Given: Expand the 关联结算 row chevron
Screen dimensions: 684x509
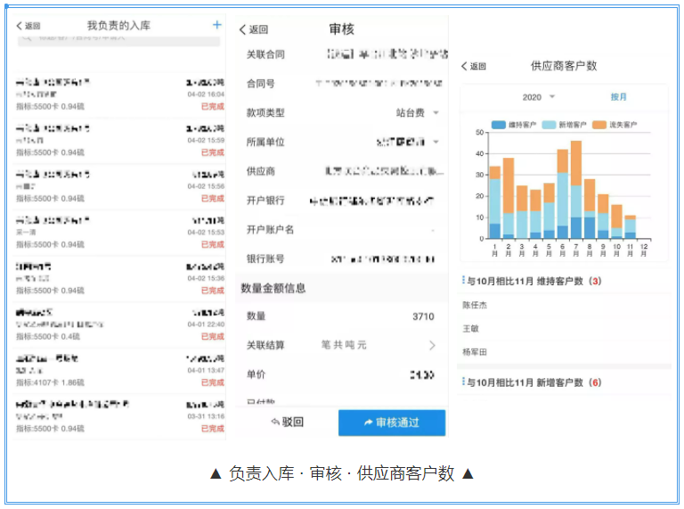Looking at the screenshot, I should 433,345.
